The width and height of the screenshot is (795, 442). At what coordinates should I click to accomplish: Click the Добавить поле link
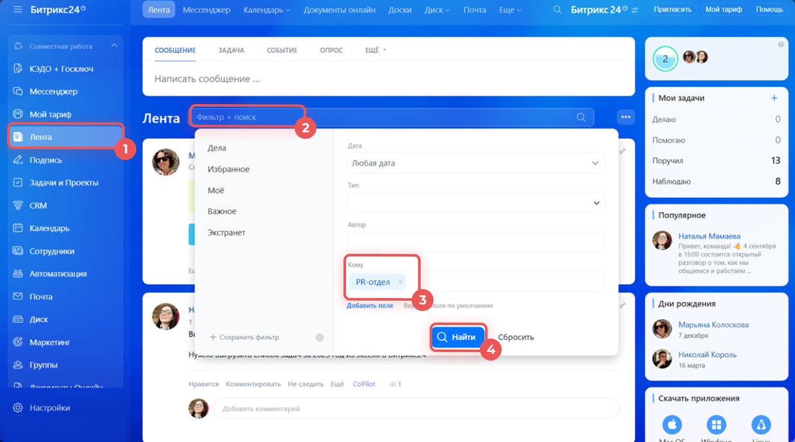(370, 306)
